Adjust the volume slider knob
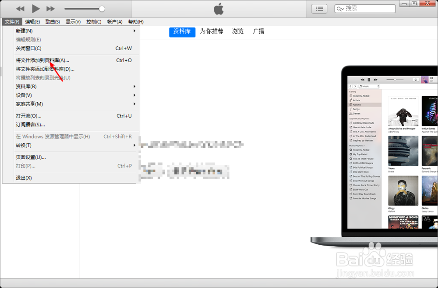 click(102, 9)
